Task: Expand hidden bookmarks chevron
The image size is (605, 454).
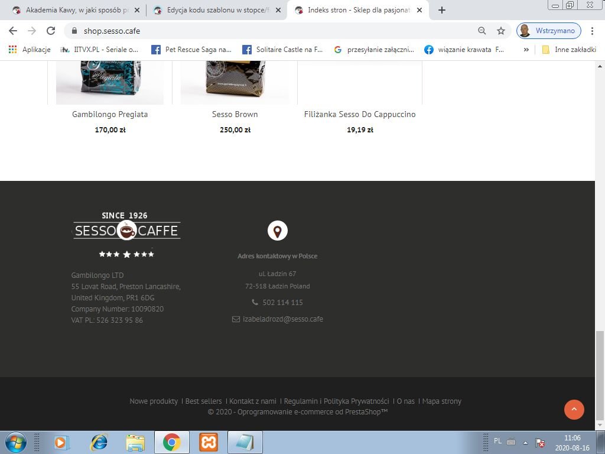Action: click(x=526, y=50)
